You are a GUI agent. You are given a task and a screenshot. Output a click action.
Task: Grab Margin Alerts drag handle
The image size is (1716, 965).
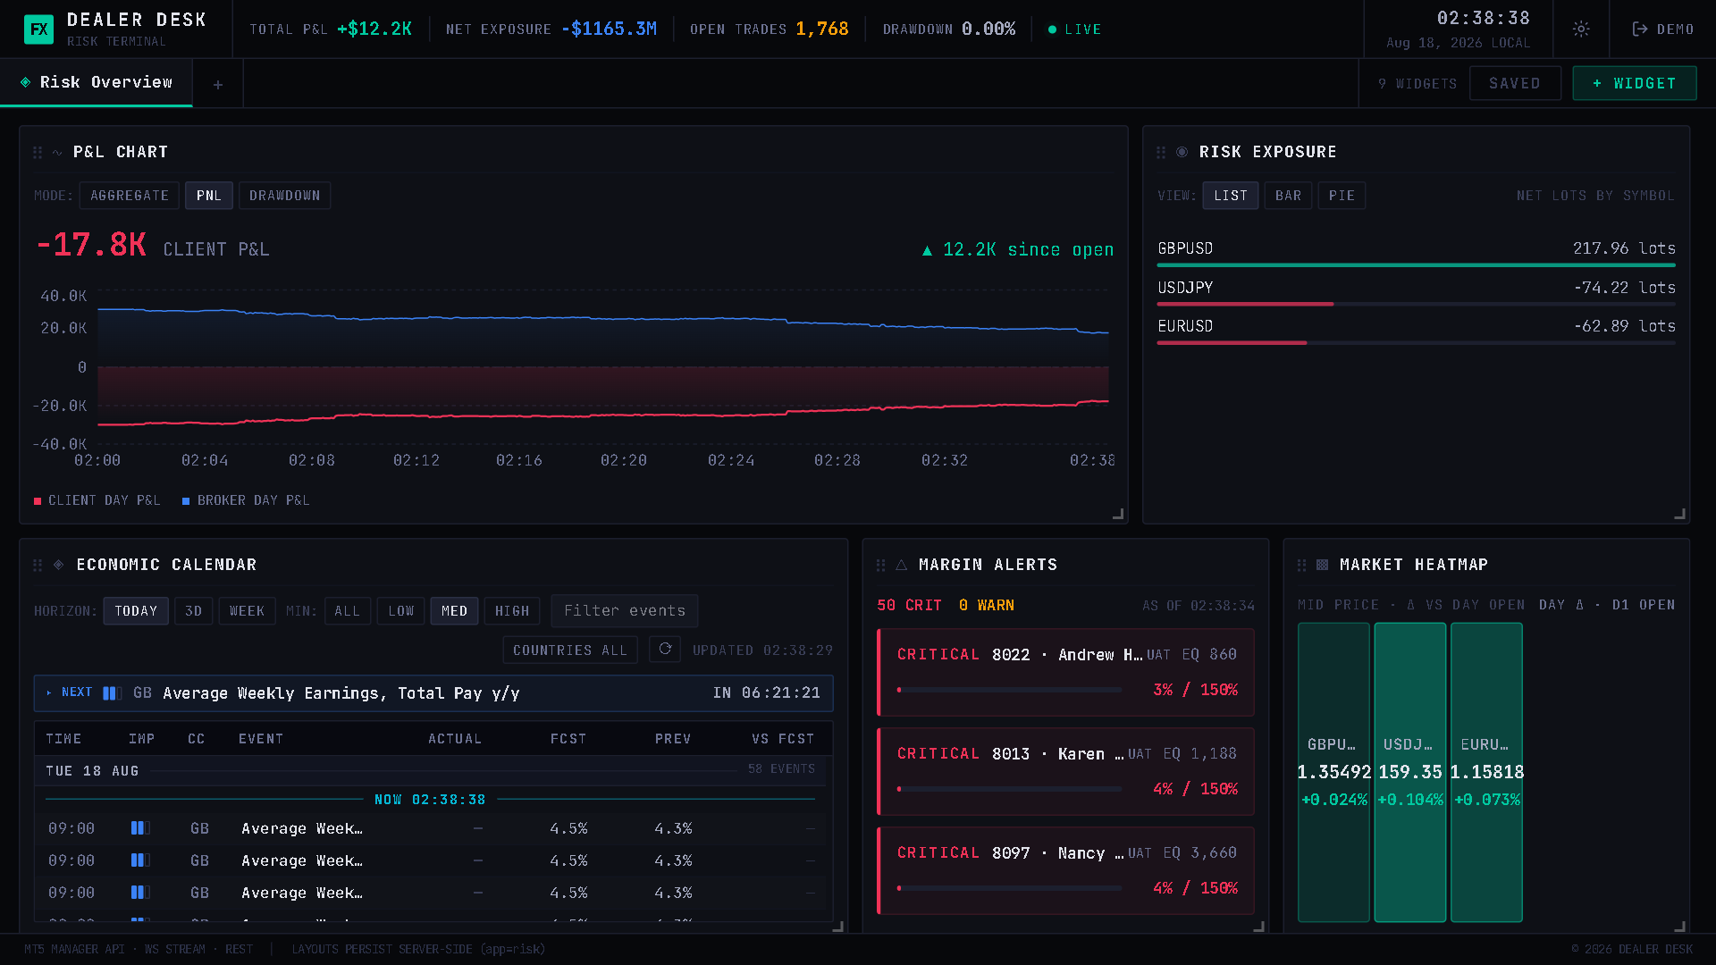[880, 565]
